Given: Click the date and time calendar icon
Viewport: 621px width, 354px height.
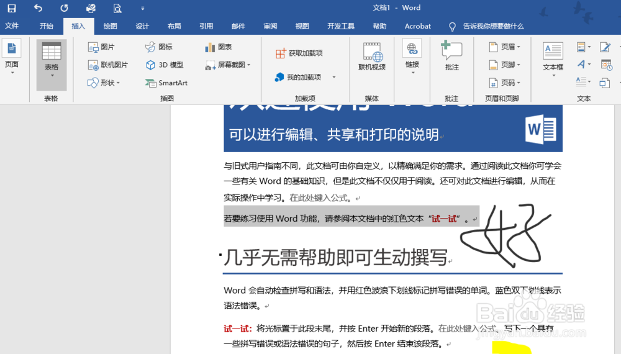Looking at the screenshot, I should pyautogui.click(x=606, y=65).
